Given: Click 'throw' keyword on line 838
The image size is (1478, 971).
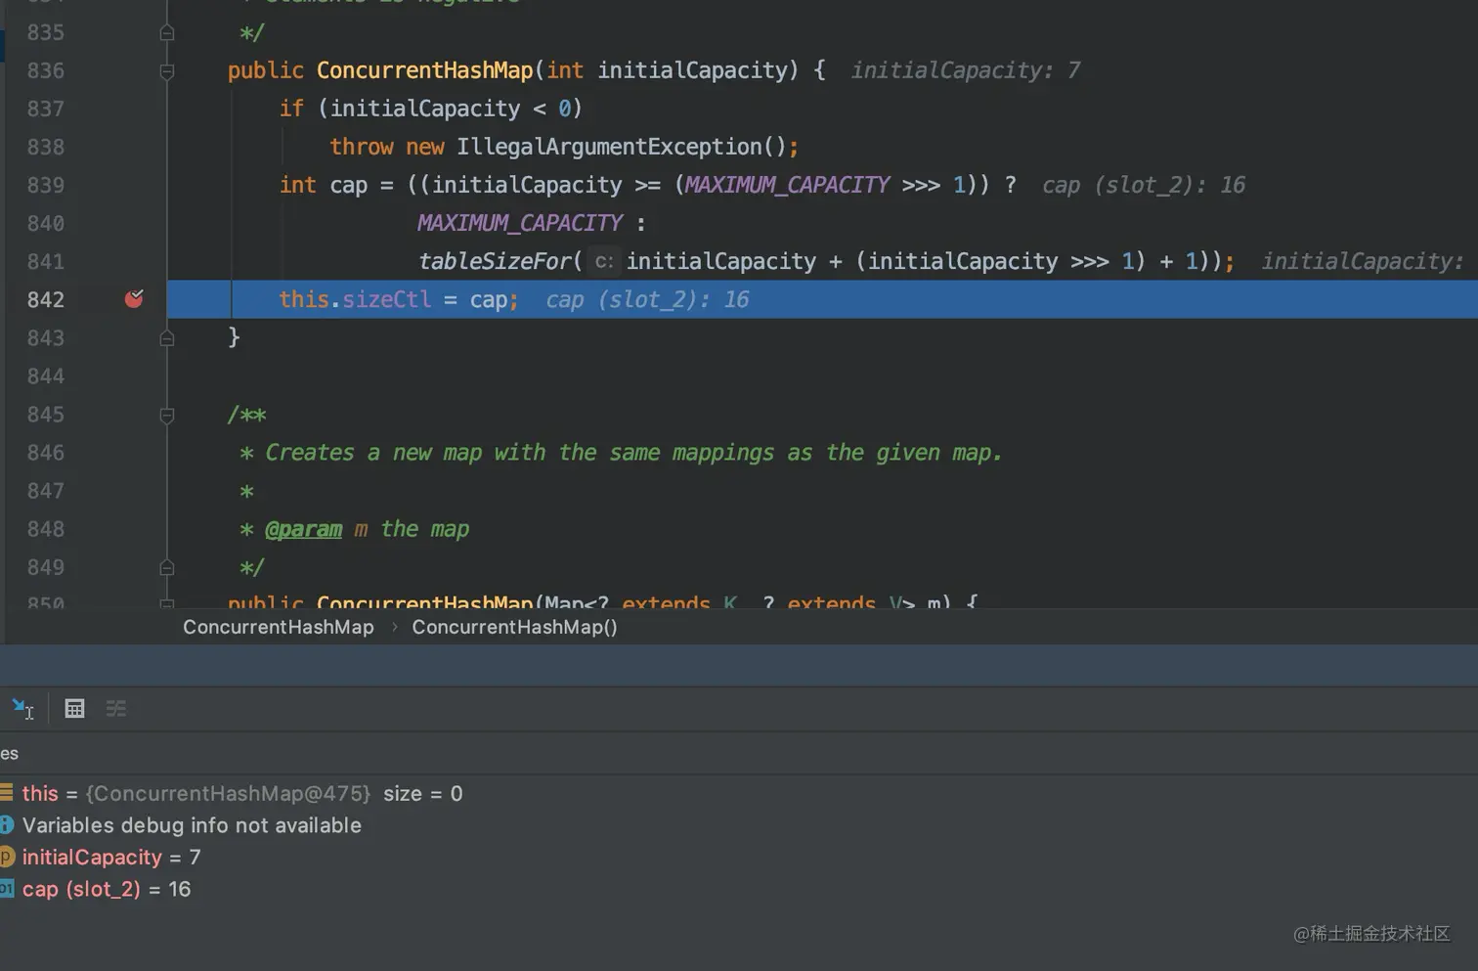Looking at the screenshot, I should click(x=362, y=147).
